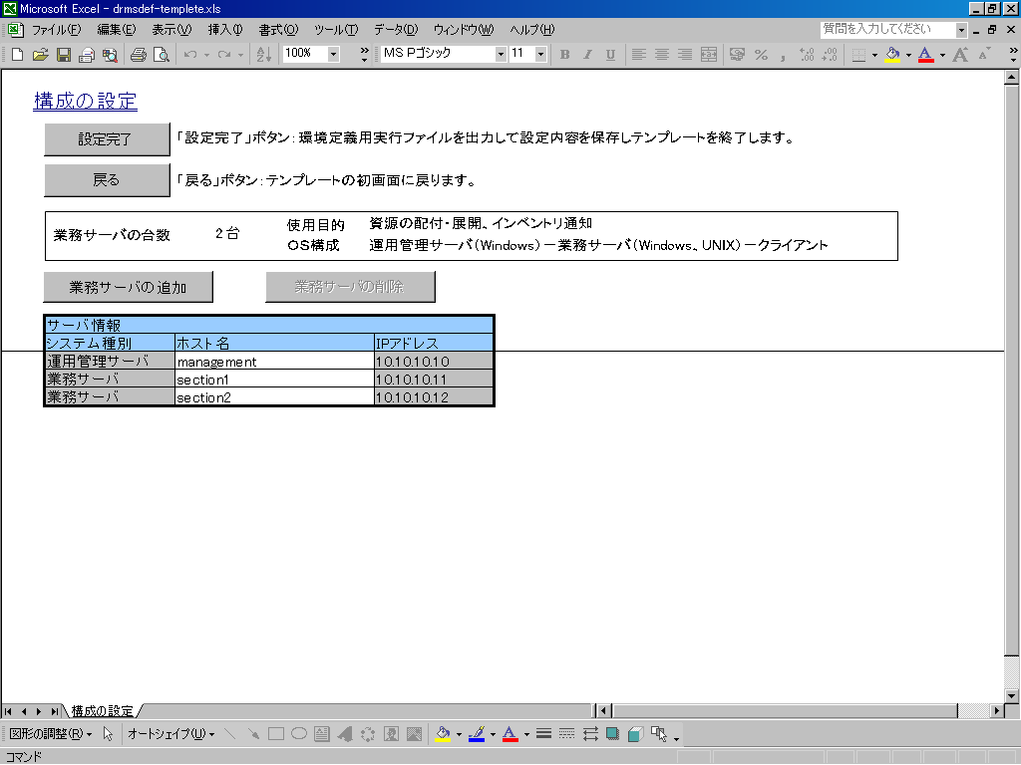Open Print Preview from the toolbar
1021x765 pixels.
pyautogui.click(x=161, y=55)
